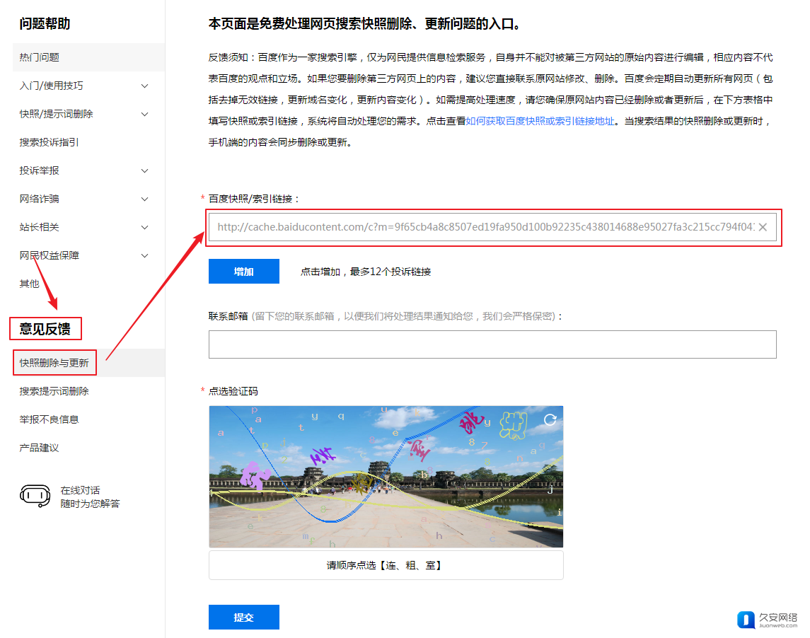Choose 举报不良信息 in the sidebar
The height and width of the screenshot is (638, 810).
pos(49,419)
